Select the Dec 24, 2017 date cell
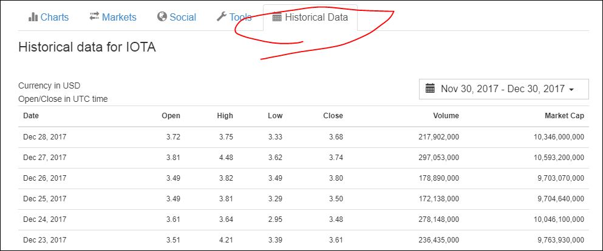This screenshot has height=251, width=603. (x=44, y=219)
